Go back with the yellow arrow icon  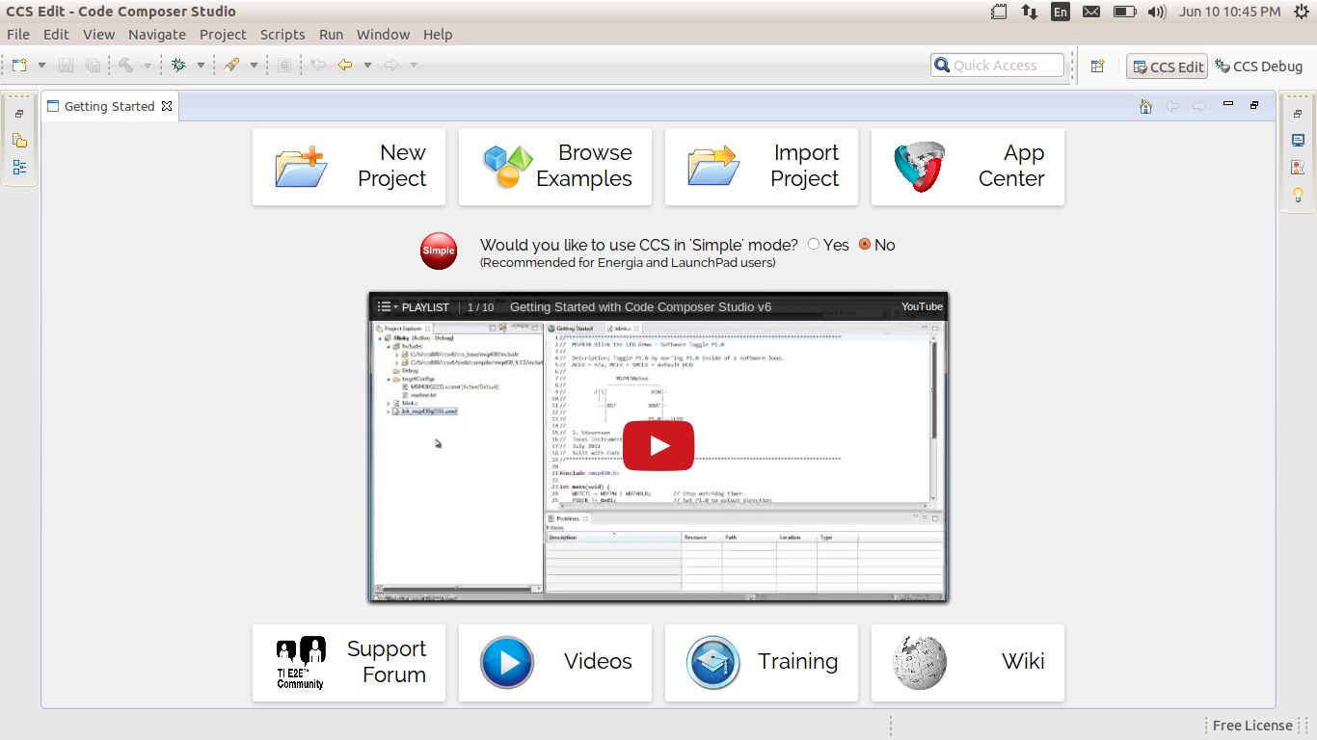345,66
